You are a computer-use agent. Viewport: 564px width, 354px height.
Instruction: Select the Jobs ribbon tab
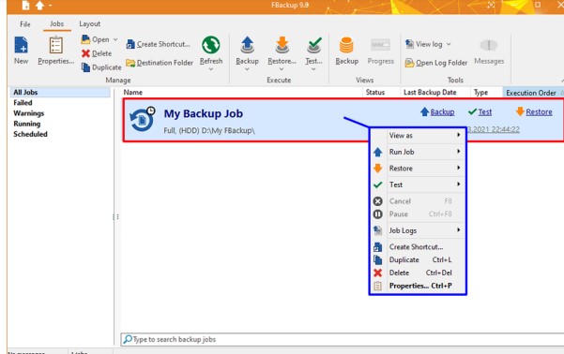(x=57, y=24)
